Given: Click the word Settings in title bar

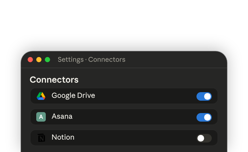Looking at the screenshot, I should click(71, 60).
